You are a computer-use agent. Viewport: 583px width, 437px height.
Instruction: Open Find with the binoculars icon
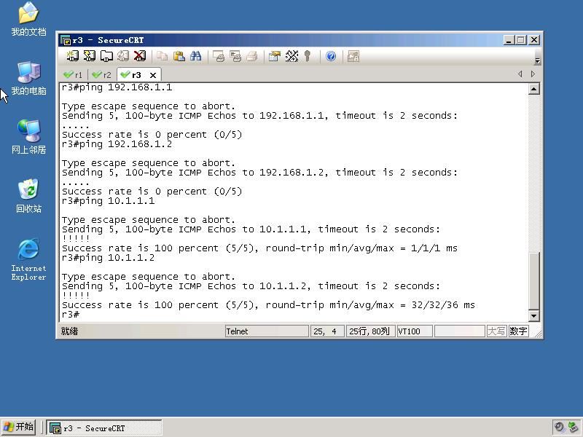coord(195,56)
